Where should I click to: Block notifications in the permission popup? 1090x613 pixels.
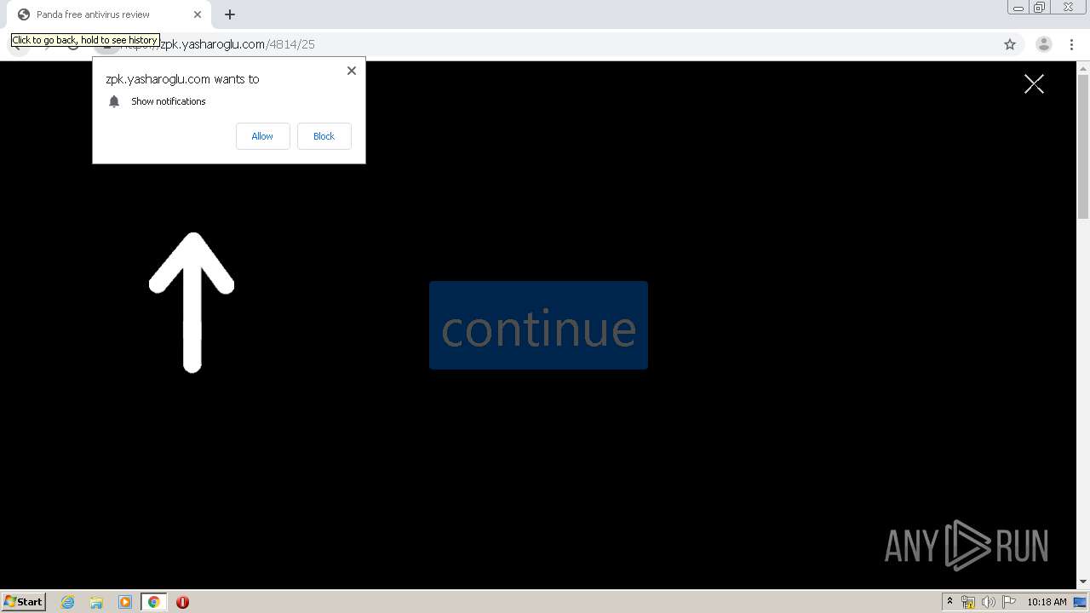324,136
